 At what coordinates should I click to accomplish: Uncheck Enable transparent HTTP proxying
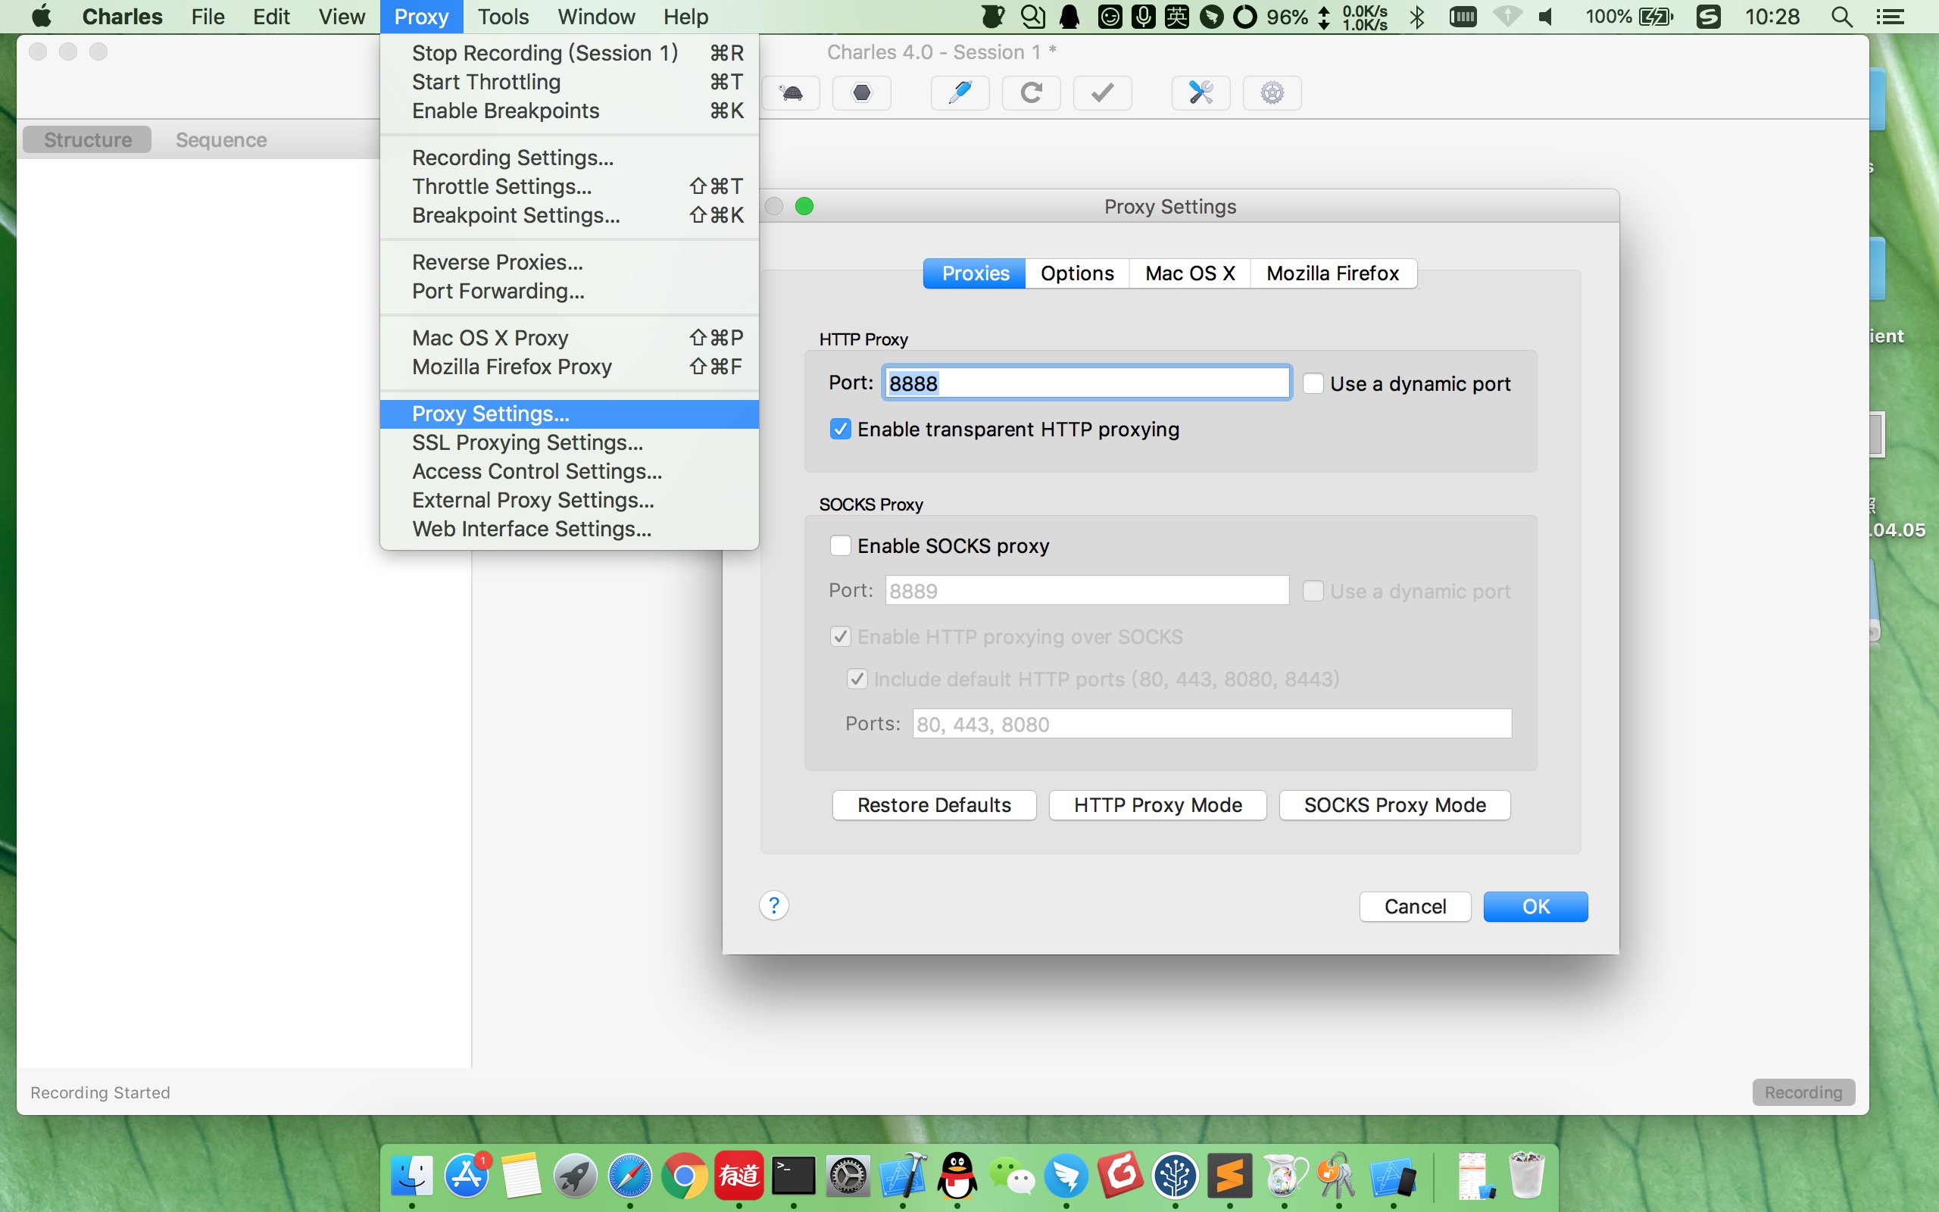click(x=840, y=429)
